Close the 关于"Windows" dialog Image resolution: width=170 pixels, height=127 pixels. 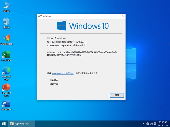pos(123,16)
